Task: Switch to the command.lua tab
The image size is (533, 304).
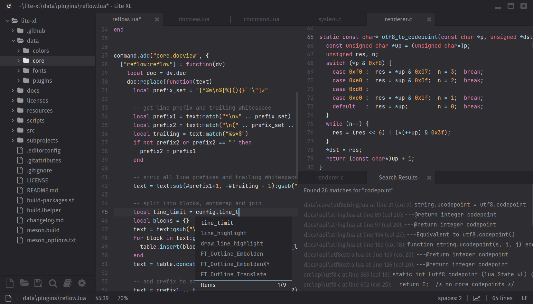Action: click(x=261, y=19)
